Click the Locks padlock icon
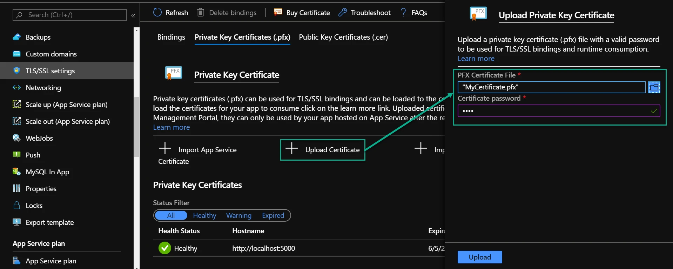The height and width of the screenshot is (269, 673). 16,205
